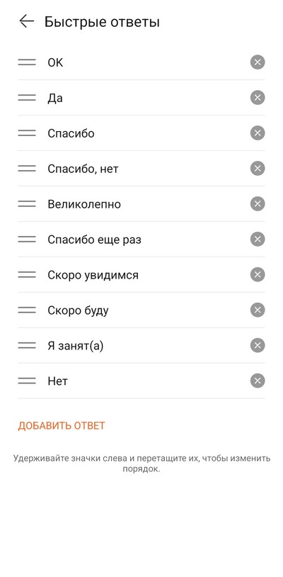Delete the "OK" quick reply
The height and width of the screenshot is (577, 283).
[258, 62]
